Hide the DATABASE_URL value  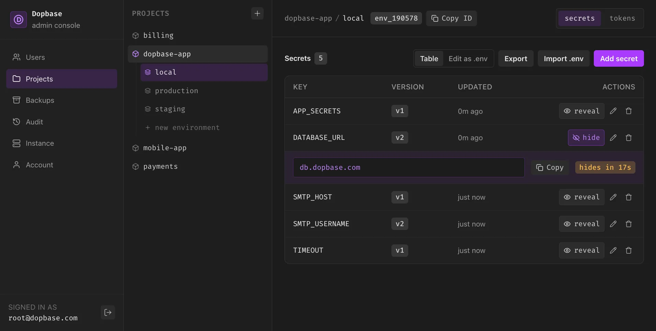586,138
